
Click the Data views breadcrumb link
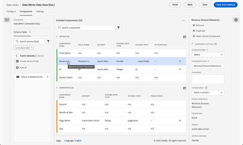[12, 5]
